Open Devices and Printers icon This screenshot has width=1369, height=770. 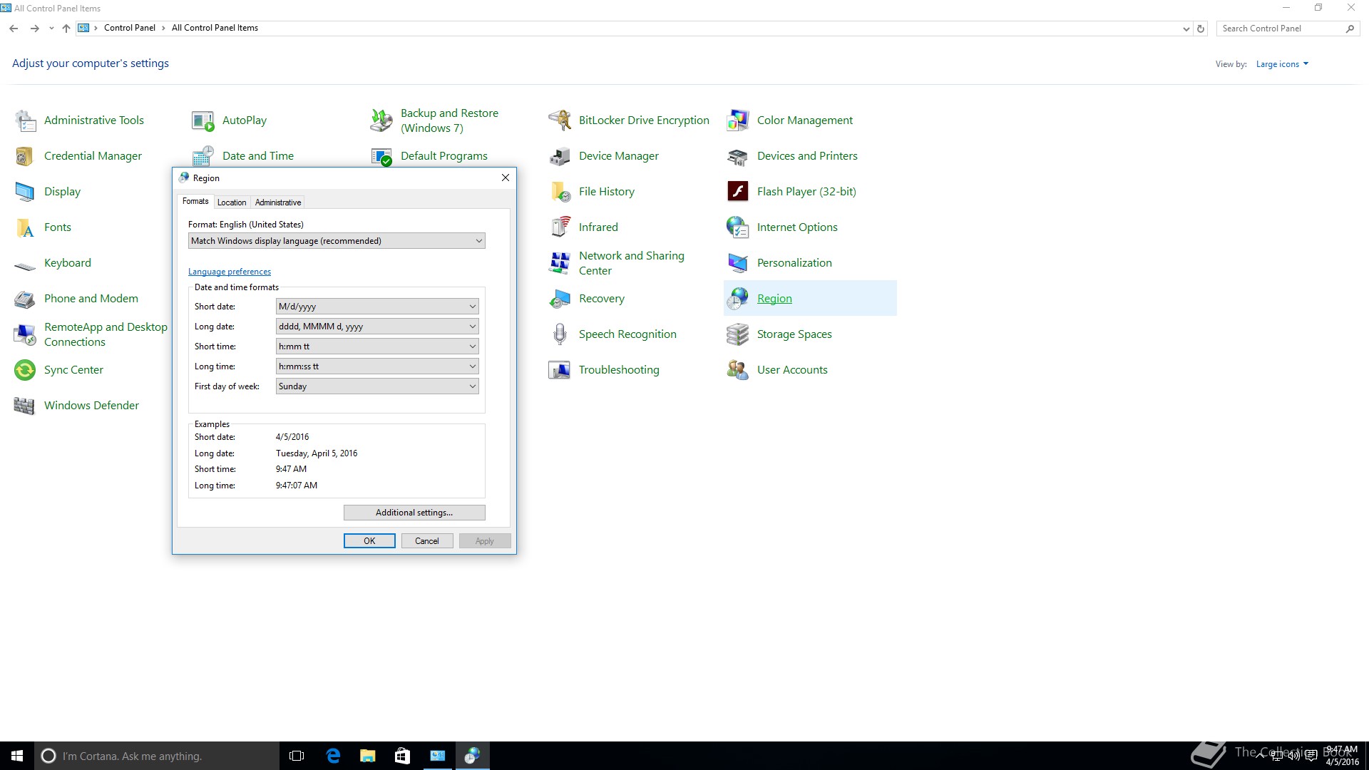(738, 156)
